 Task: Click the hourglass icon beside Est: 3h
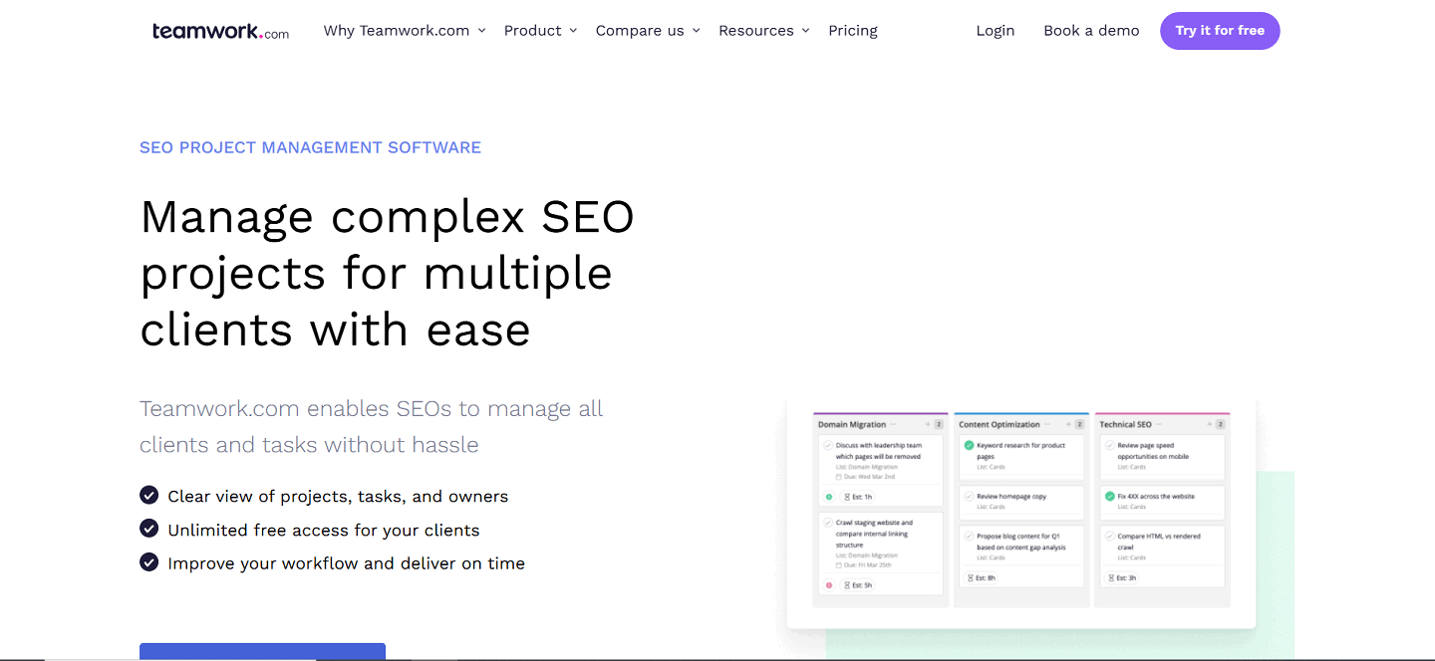1110,577
